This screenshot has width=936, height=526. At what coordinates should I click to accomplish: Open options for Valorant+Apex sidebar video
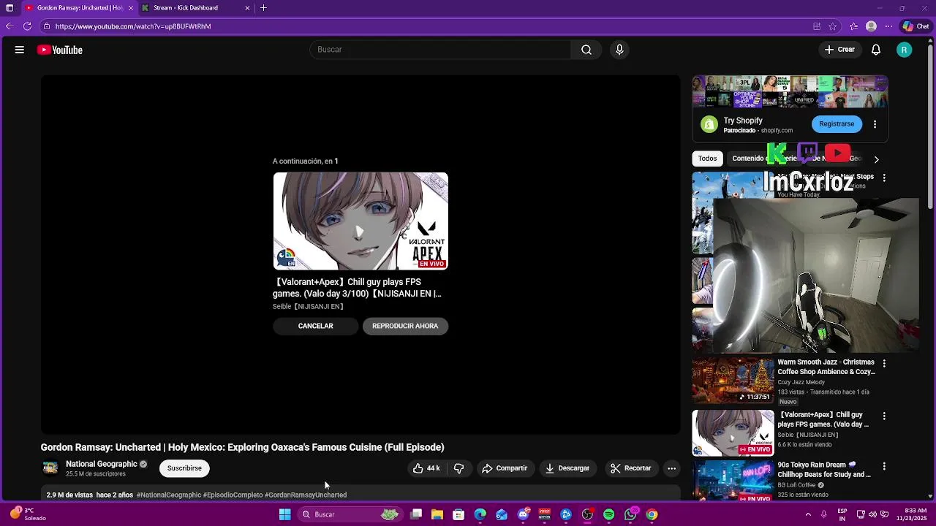click(x=884, y=416)
